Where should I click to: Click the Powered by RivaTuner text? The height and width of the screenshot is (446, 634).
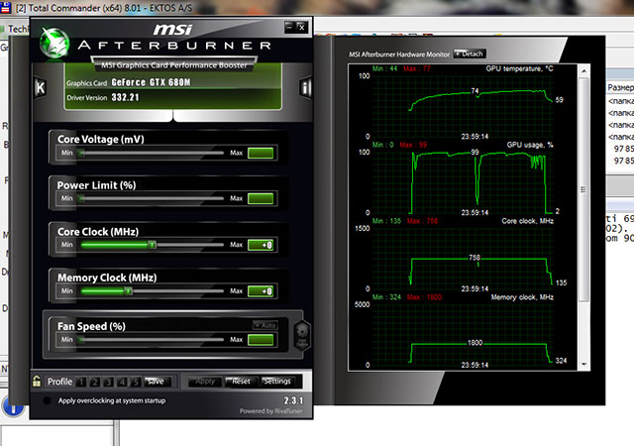(x=270, y=411)
